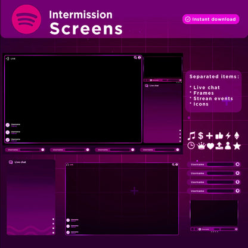Click the Instant download button
Image resolution: width=248 pixels, height=248 pixels.
tap(210, 19)
